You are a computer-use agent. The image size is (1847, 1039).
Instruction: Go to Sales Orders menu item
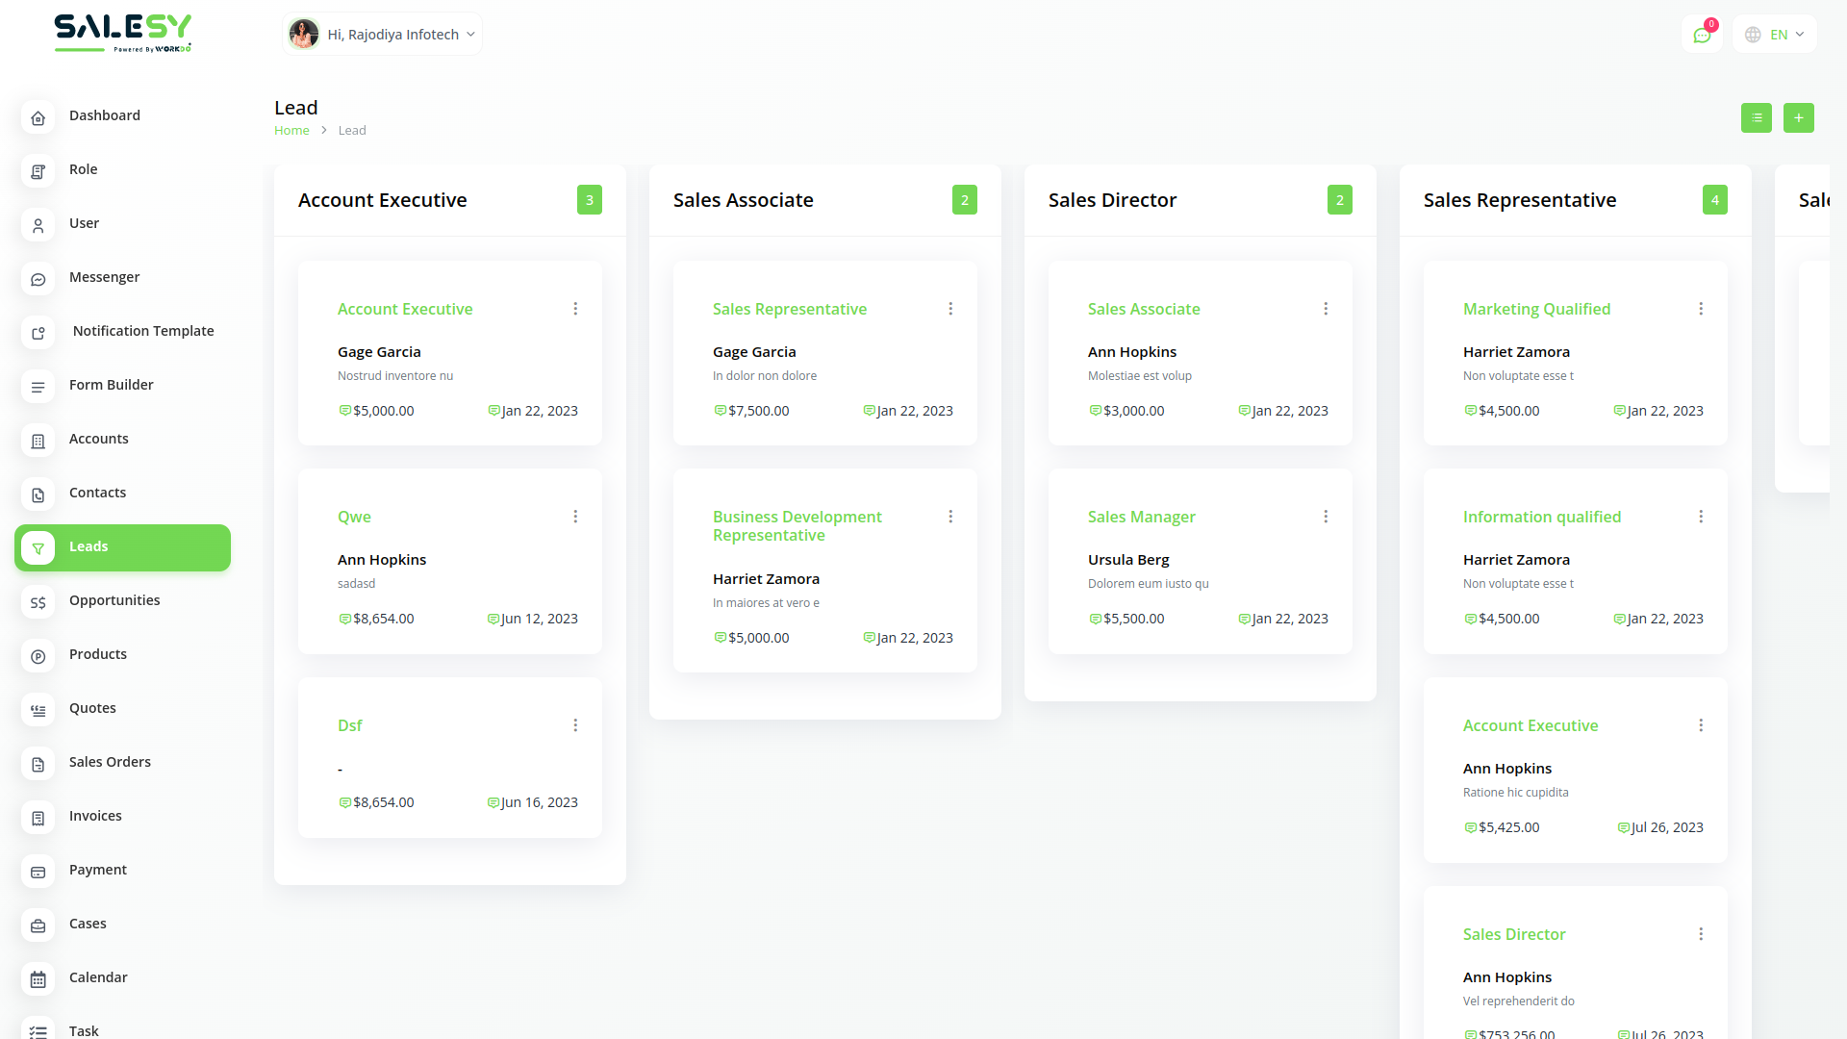[110, 762]
